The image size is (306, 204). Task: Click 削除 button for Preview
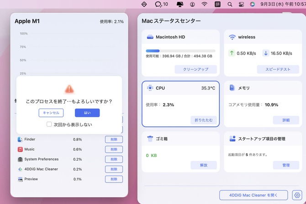114,179
